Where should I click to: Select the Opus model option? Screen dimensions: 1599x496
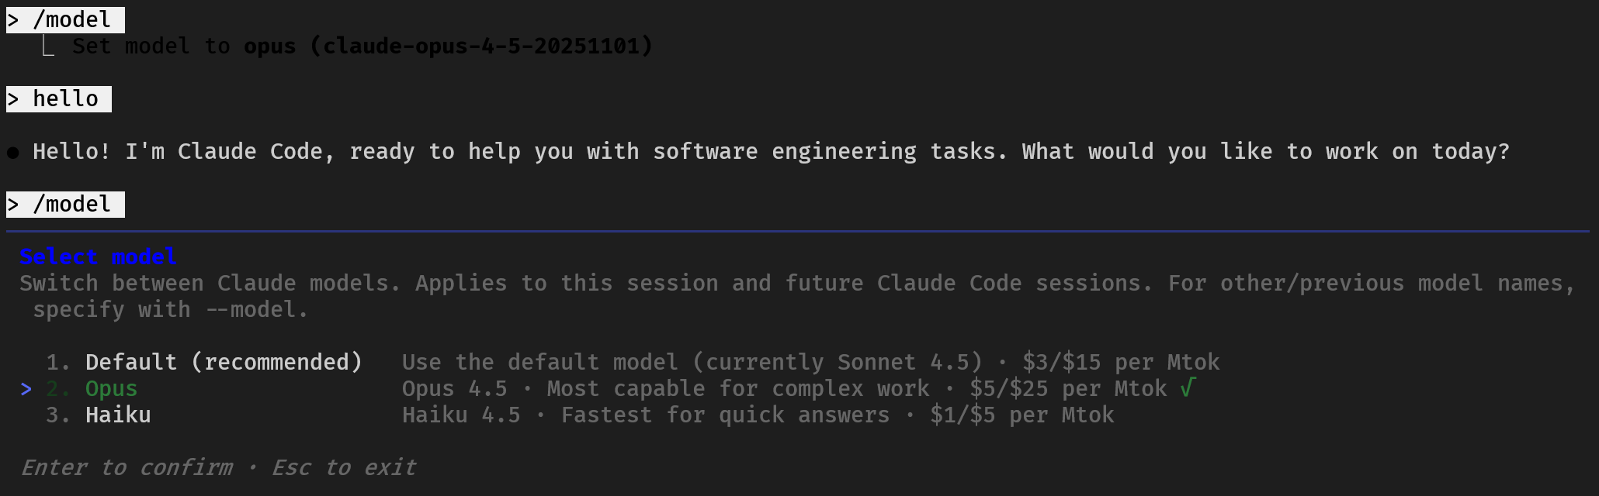coord(111,388)
